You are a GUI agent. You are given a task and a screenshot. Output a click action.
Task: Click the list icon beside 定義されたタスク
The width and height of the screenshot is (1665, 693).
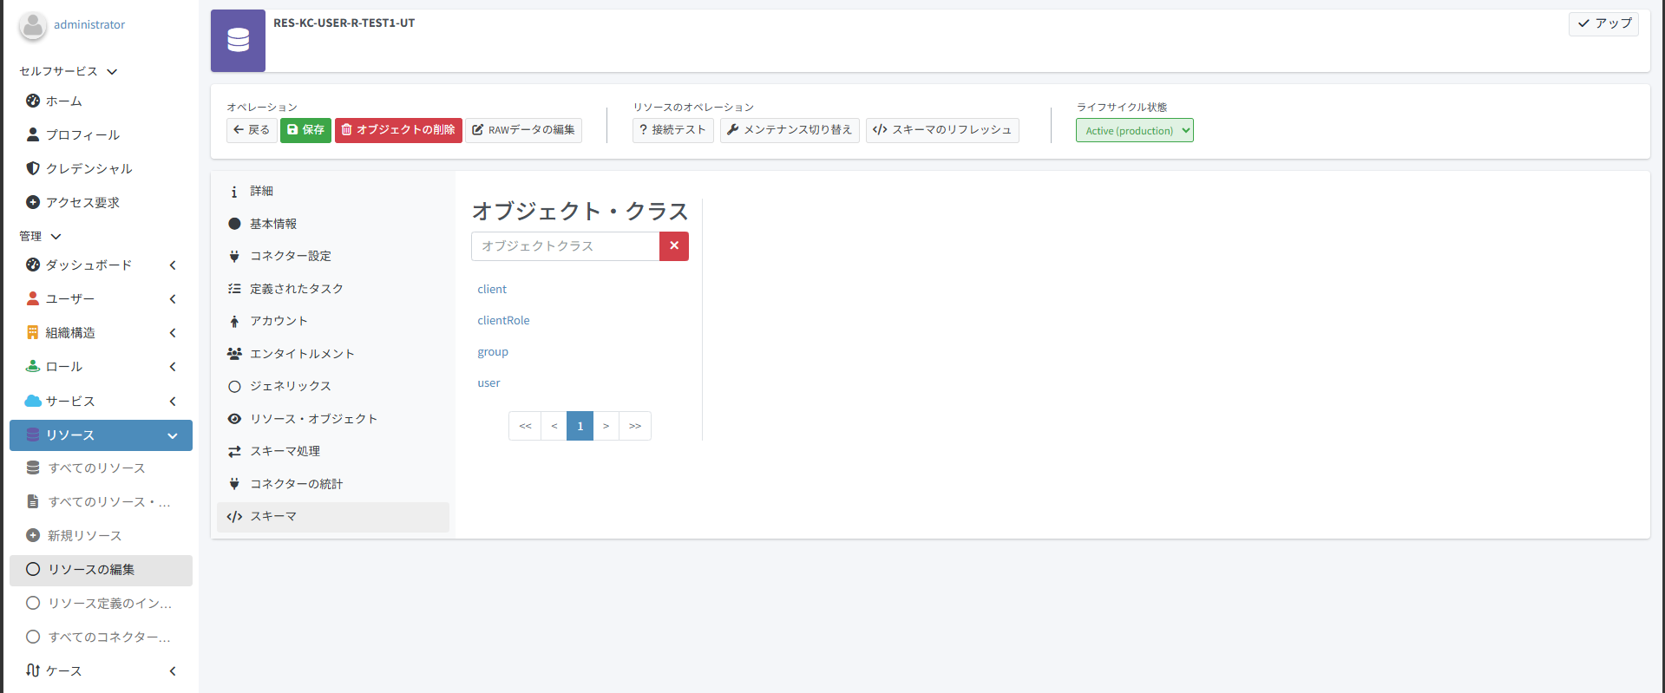pyautogui.click(x=234, y=289)
